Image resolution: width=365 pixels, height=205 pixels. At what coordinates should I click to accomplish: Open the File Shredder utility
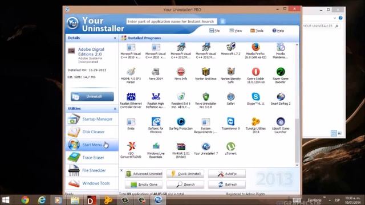click(x=92, y=170)
